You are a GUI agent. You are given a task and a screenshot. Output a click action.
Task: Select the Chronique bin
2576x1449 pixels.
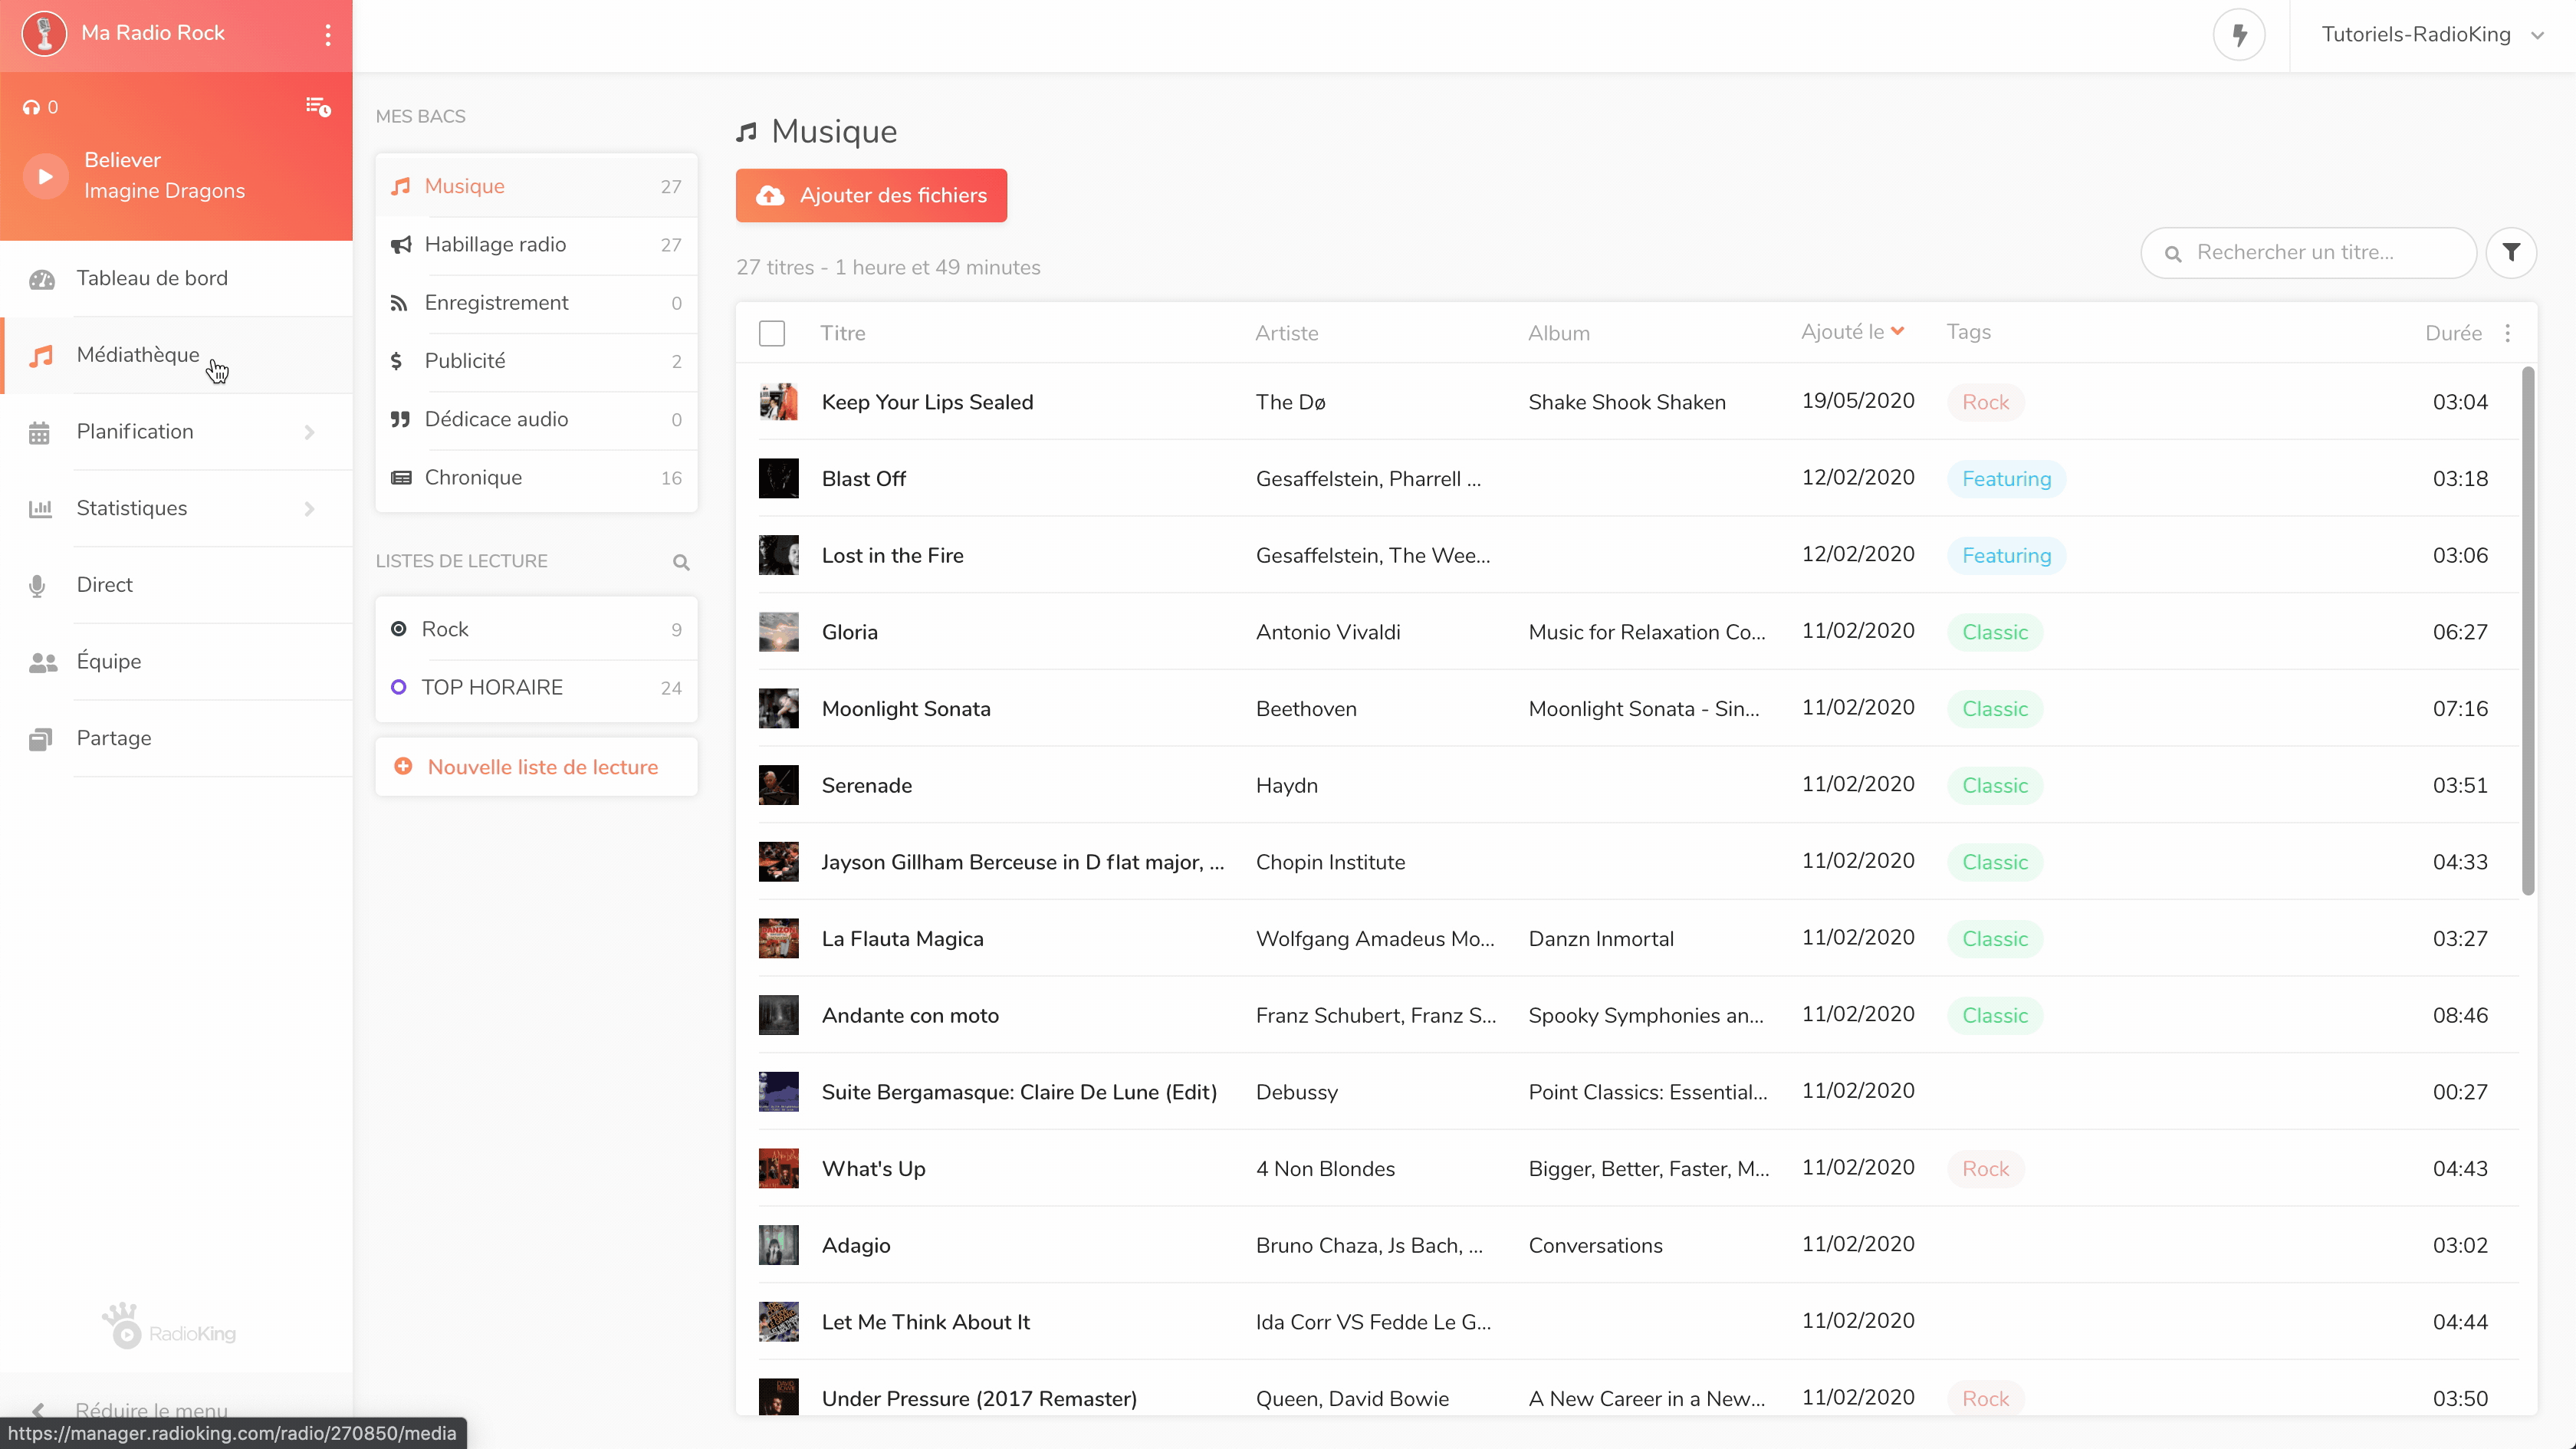coord(536,478)
